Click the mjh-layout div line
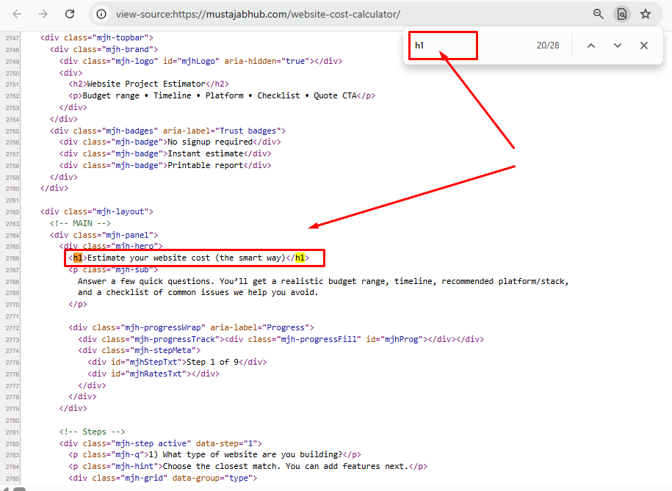This screenshot has width=672, height=491. point(97,211)
